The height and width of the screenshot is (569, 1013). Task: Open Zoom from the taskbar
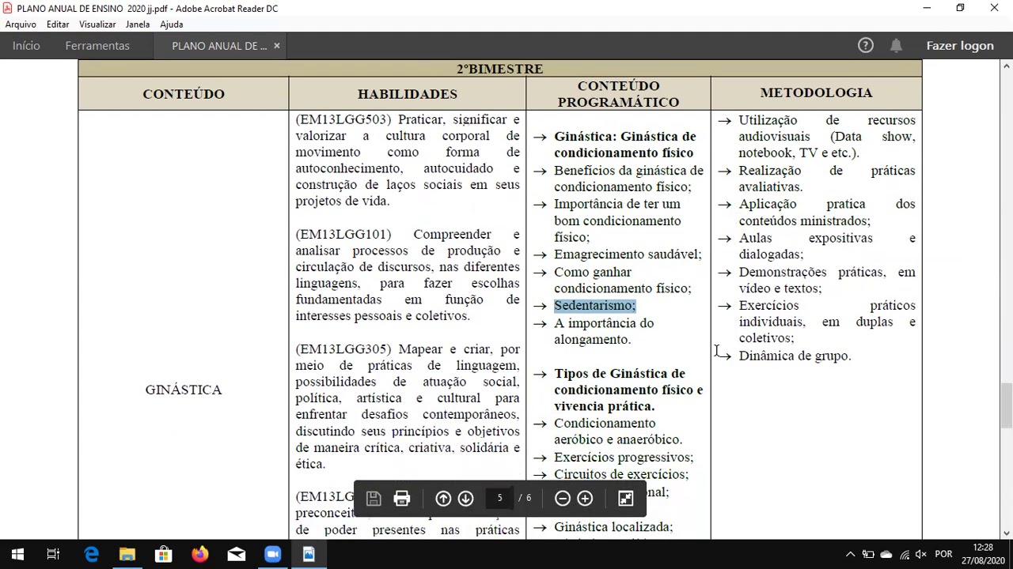pos(272,554)
